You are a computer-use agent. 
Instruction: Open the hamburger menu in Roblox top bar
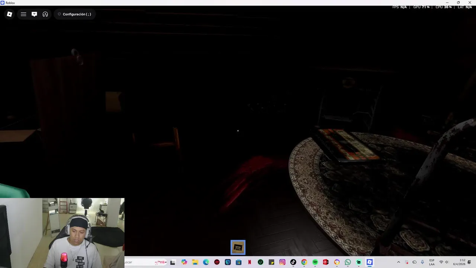[23, 14]
